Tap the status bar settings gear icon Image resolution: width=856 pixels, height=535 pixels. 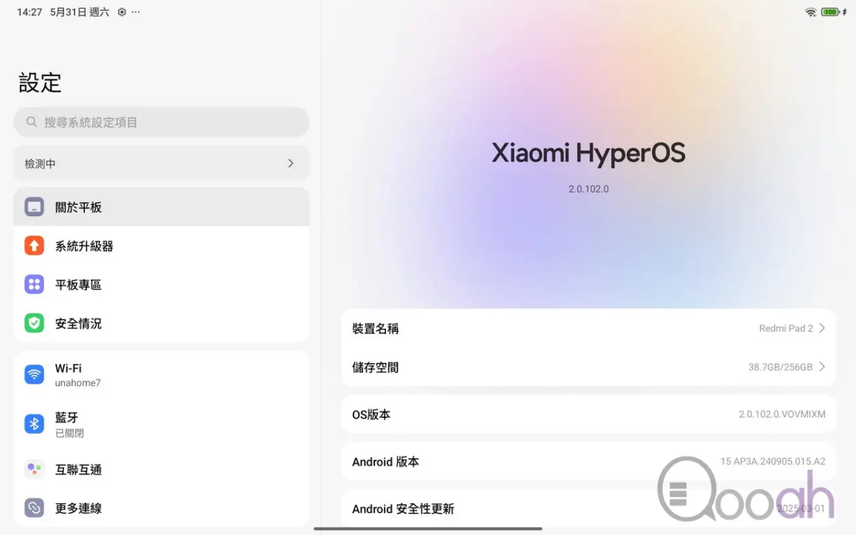click(x=122, y=12)
